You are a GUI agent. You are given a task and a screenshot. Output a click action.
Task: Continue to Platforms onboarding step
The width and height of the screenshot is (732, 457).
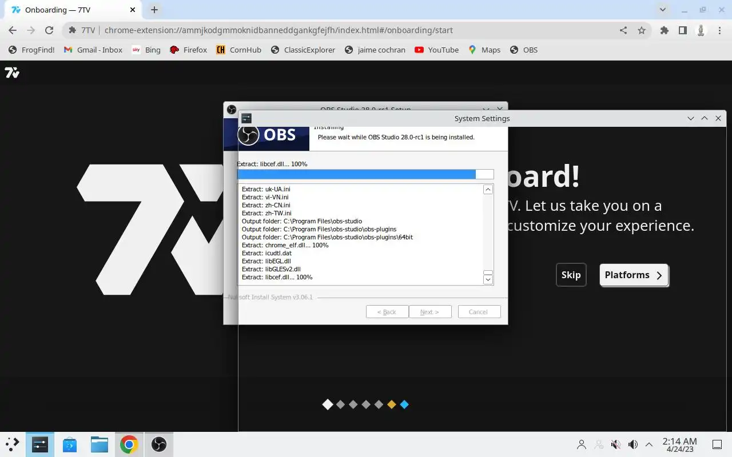(634, 275)
